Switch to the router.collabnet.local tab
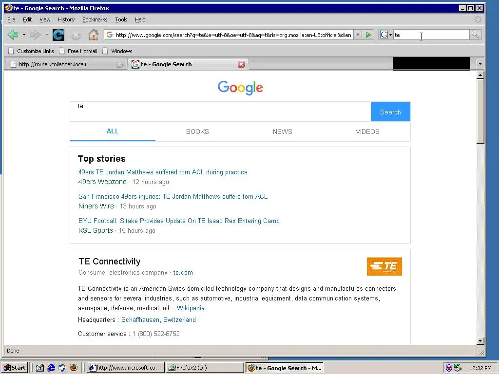Image resolution: width=499 pixels, height=374 pixels. click(x=66, y=64)
